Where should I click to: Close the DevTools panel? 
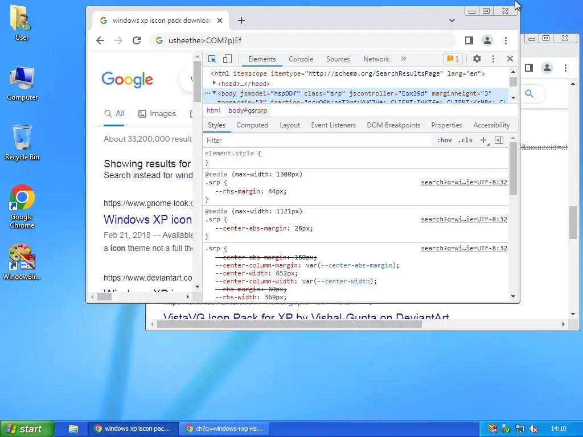pyautogui.click(x=510, y=59)
